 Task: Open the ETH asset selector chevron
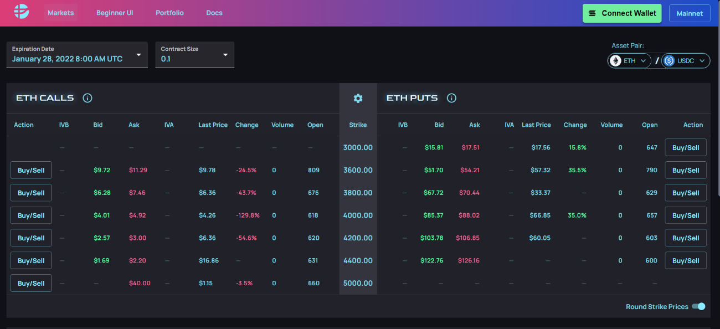(x=643, y=61)
